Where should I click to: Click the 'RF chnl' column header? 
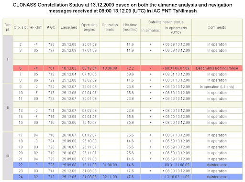(36, 27)
